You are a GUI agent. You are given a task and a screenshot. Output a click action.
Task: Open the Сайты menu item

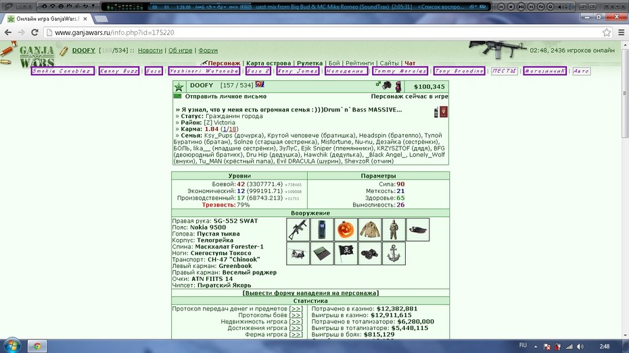389,63
